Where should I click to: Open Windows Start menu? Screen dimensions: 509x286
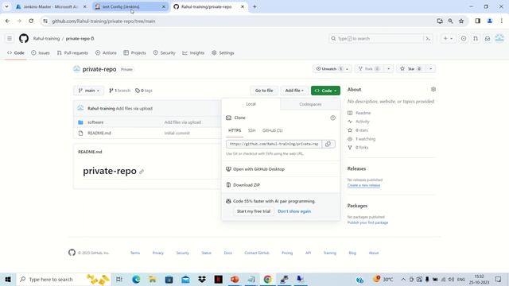click(x=8, y=279)
